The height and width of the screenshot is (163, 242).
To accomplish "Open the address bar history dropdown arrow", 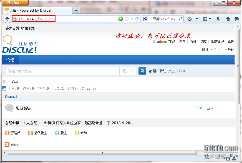I will (132, 19).
